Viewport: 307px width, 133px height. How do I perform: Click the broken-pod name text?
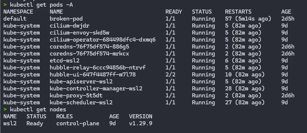coord(66,19)
